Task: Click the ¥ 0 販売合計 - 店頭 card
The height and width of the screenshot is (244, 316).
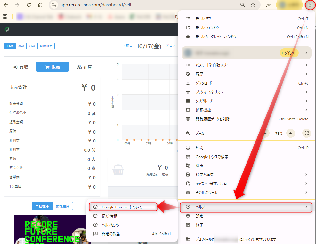Action: [141, 170]
